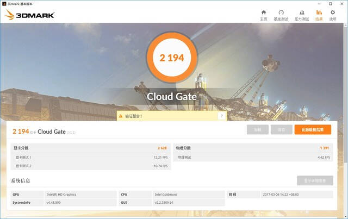The height and width of the screenshot is (219, 348).
Task: Click the Graphics score label (显卡分数)
Action: click(21, 148)
